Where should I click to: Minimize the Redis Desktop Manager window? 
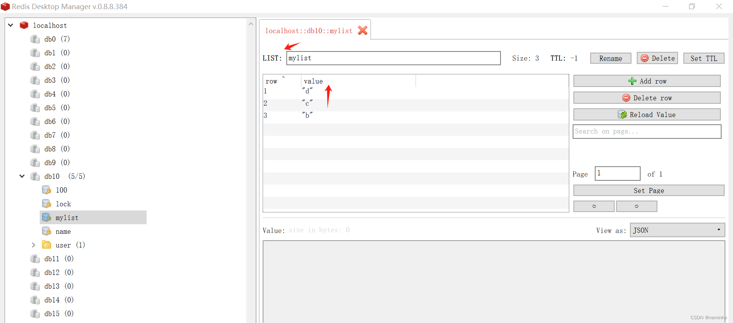tap(665, 6)
